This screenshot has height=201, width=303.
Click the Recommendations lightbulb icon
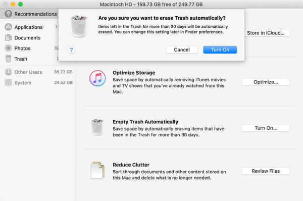click(x=8, y=14)
